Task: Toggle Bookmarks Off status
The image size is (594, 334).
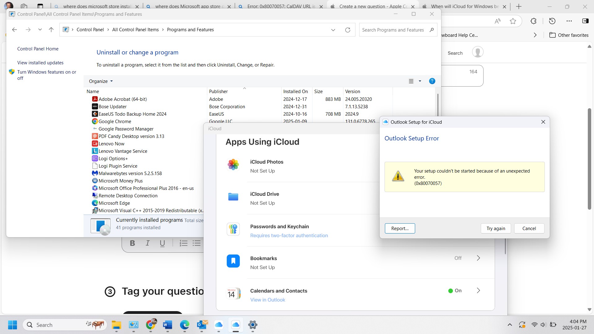Action: click(x=458, y=258)
